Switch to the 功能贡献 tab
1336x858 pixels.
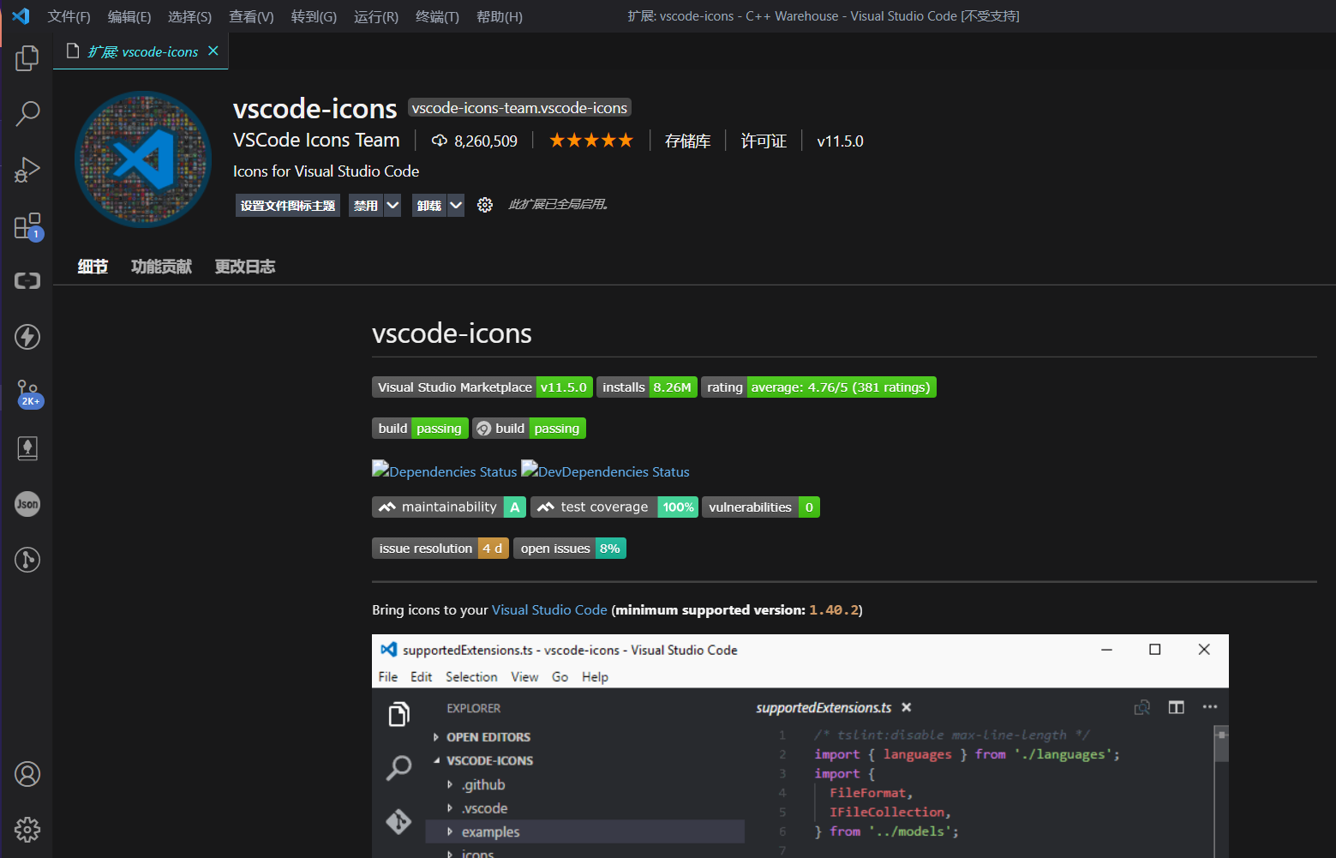pyautogui.click(x=161, y=267)
